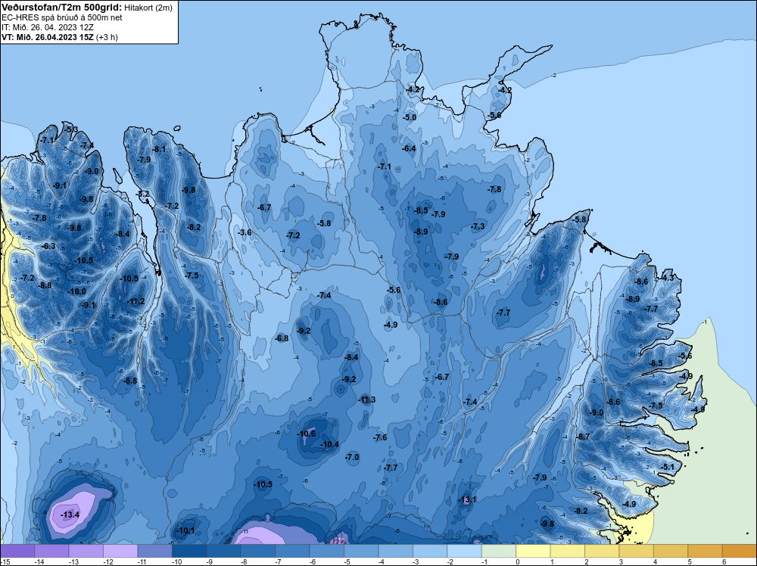Pick the -10.6 temperature label

(306, 434)
